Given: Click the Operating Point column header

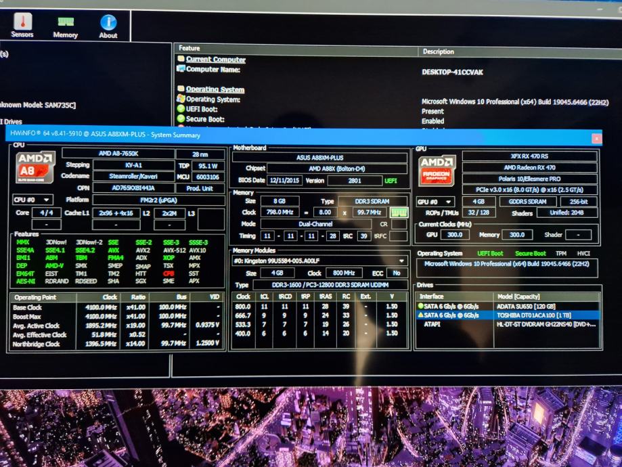Looking at the screenshot, I should [x=43, y=297].
